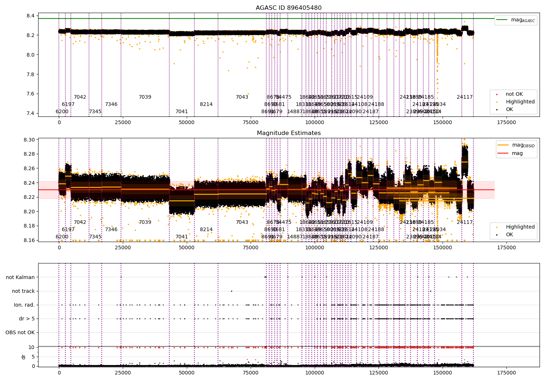Click y-axis tick '8.30' on middle plot
This screenshot has width=545, height=381.
point(29,140)
